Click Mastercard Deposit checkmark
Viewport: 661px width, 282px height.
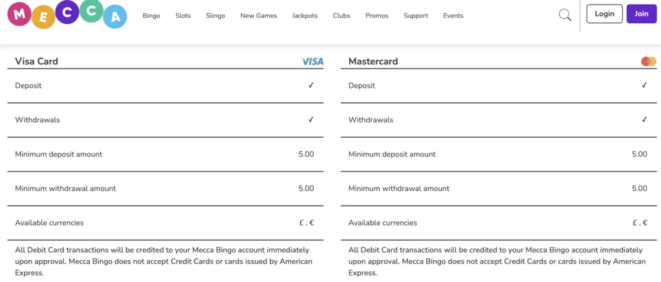644,86
